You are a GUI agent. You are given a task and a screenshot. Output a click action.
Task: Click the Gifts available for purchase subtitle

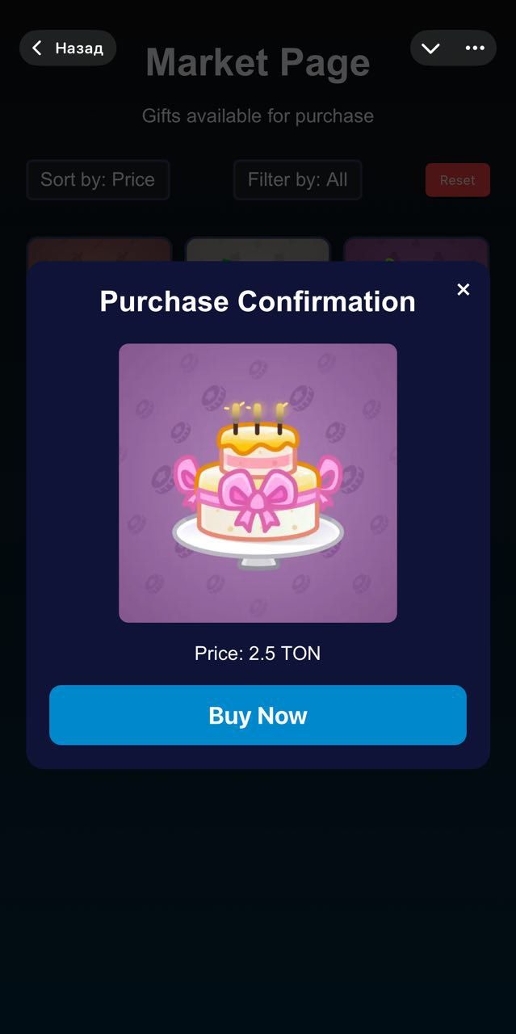258,116
